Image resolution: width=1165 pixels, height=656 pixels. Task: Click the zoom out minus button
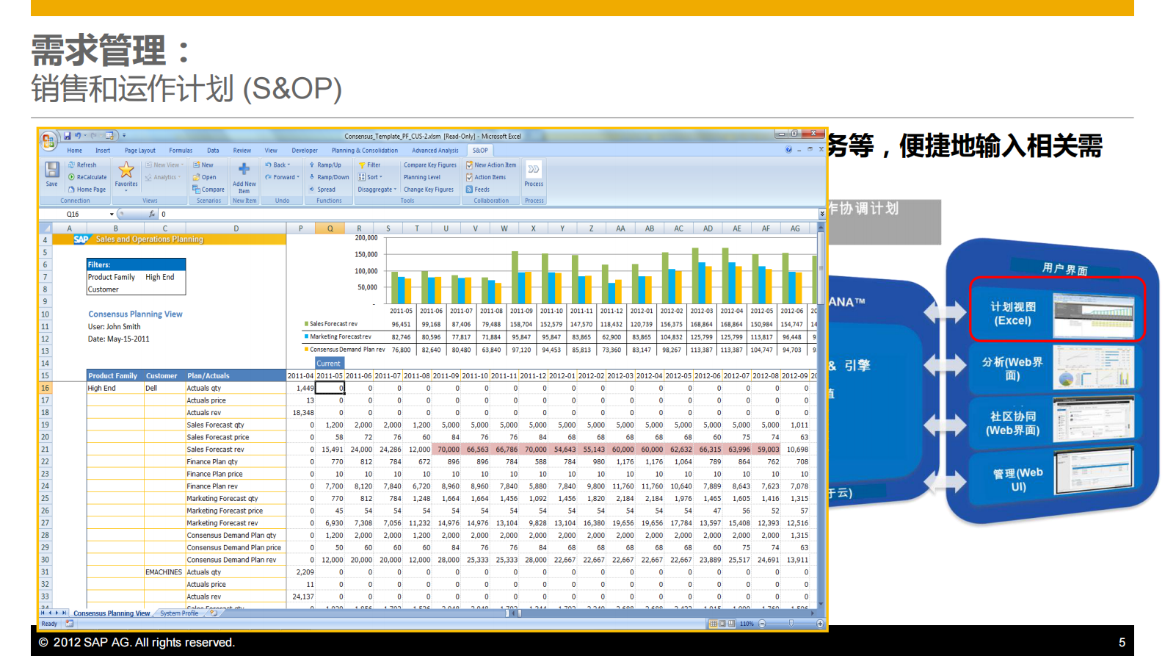click(762, 624)
